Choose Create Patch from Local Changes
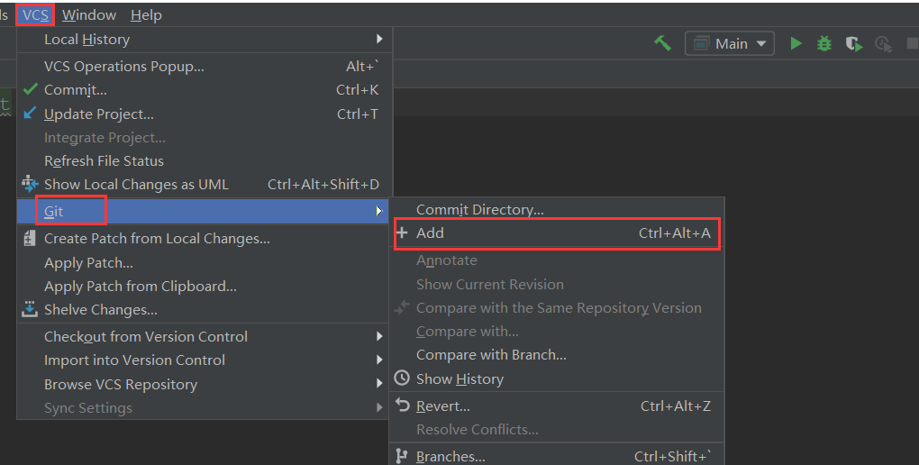This screenshot has height=465, width=919. [205, 239]
